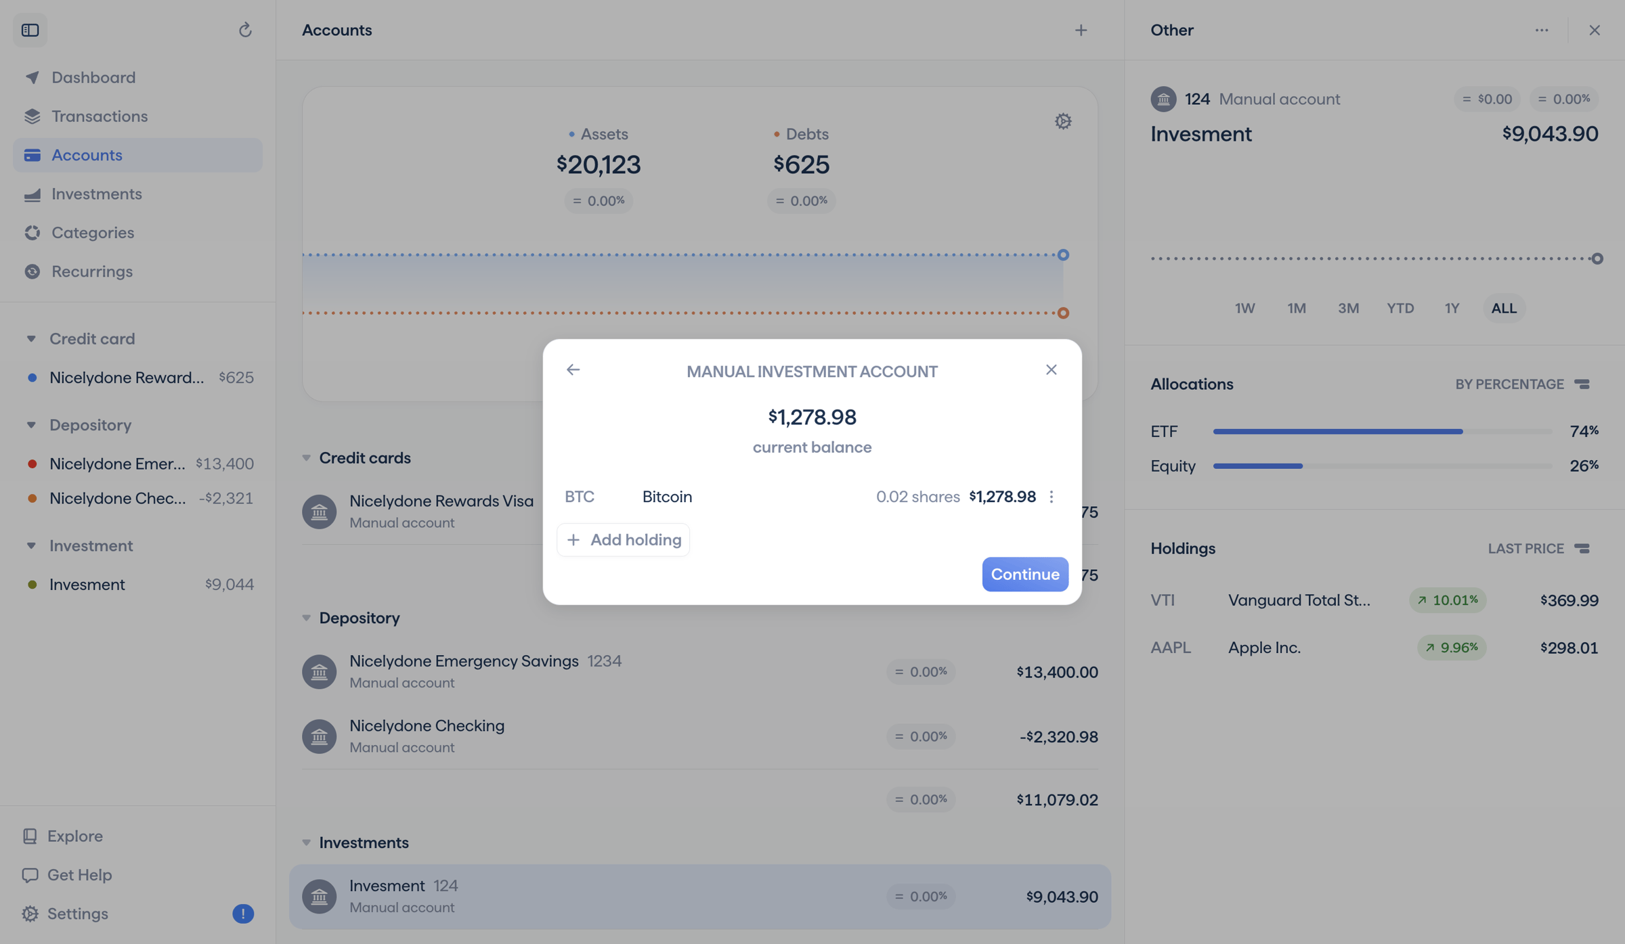Switch chart to 3M range
The height and width of the screenshot is (944, 1625).
(1348, 309)
